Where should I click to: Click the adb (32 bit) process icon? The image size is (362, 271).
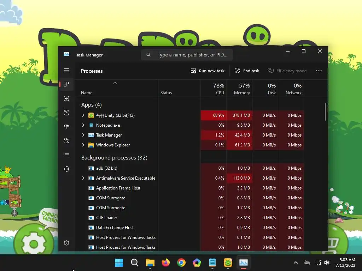tap(91, 168)
